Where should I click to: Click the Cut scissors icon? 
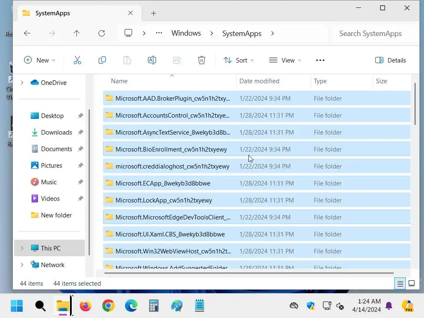(x=77, y=60)
